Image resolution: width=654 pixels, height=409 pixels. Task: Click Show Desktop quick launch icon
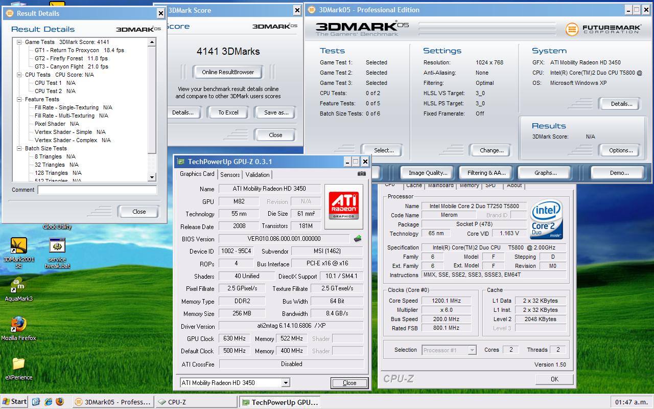tap(36, 402)
